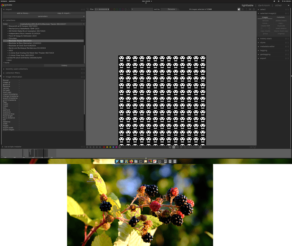Open the folder collection type dropdown
292x246 pixels.
point(11,24)
